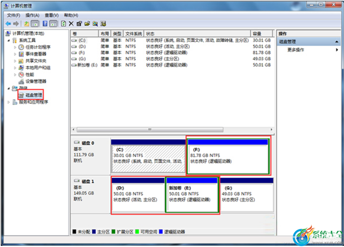
Task: Select the (C:) volume row in list
Action: tap(172, 40)
